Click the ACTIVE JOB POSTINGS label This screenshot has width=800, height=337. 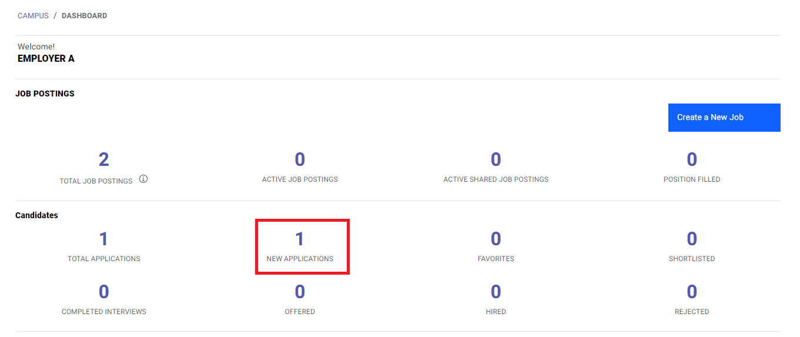(x=300, y=179)
